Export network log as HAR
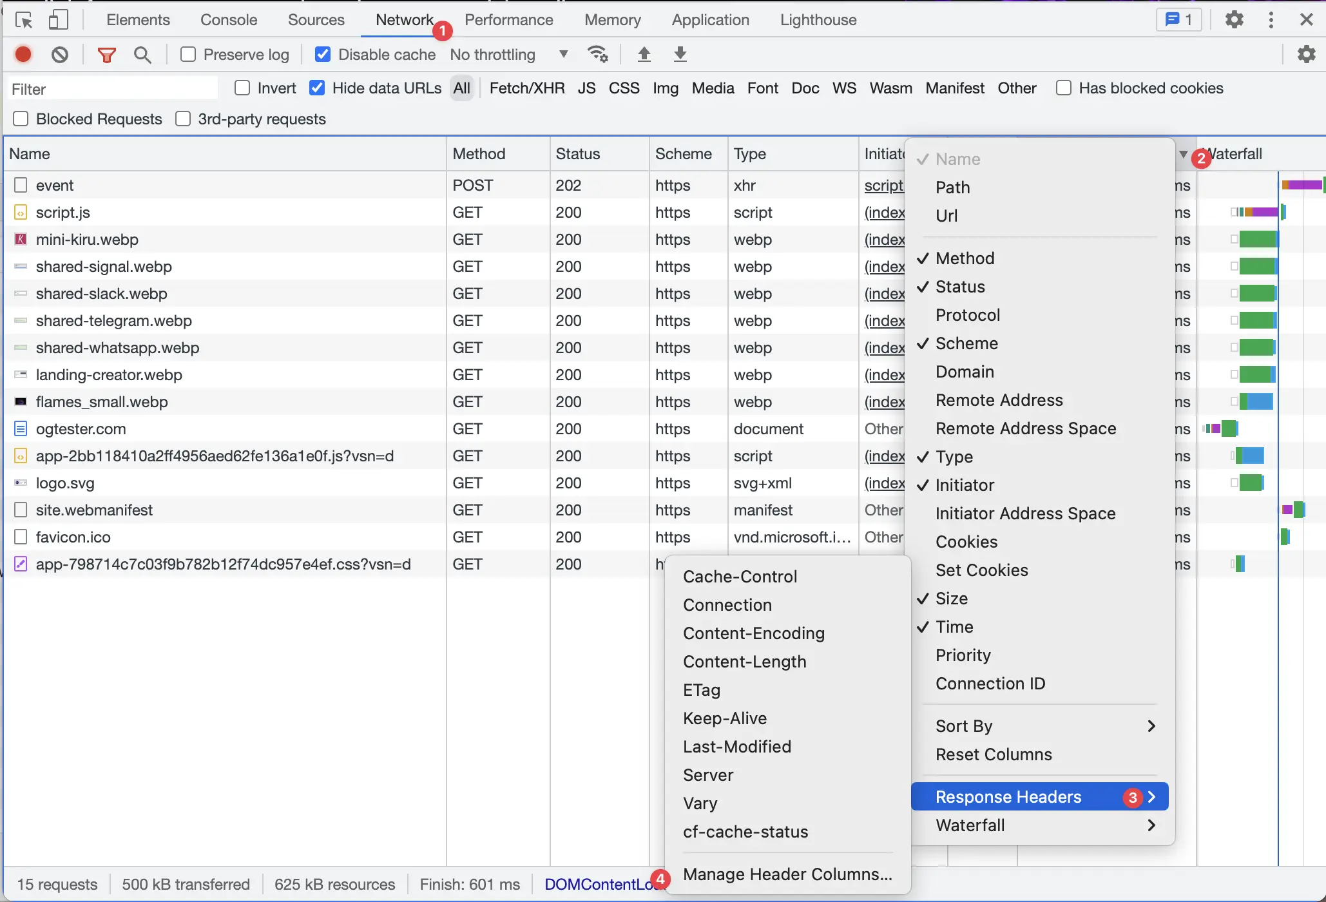Viewport: 1326px width, 902px height. pos(680,54)
